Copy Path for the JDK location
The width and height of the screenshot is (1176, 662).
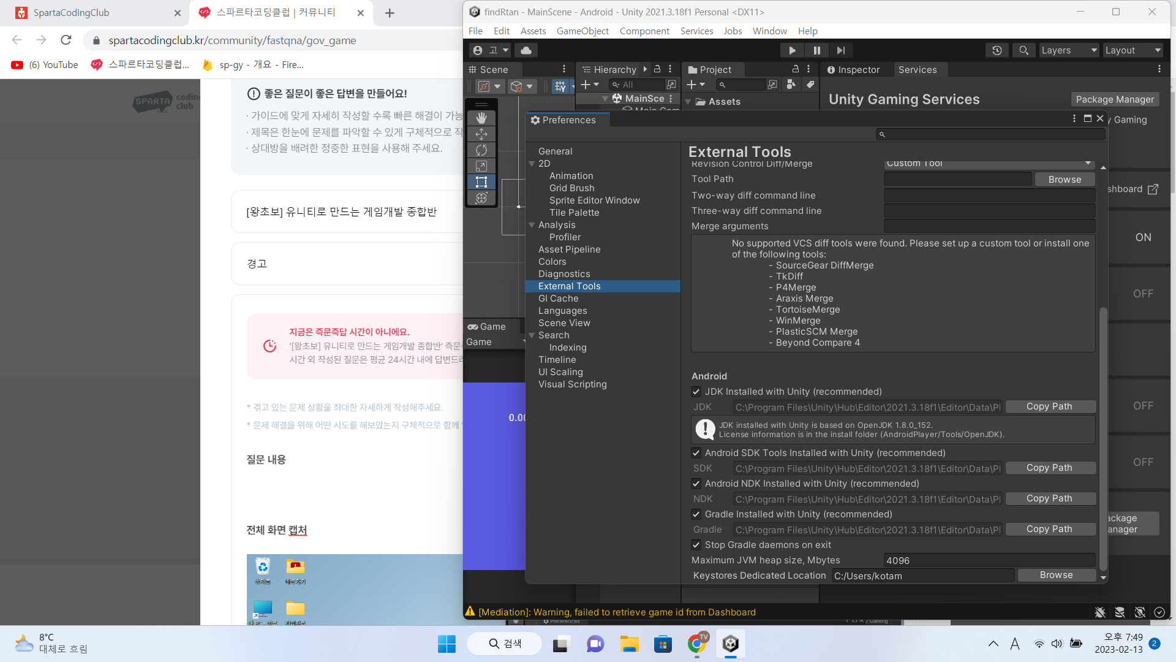click(x=1049, y=406)
